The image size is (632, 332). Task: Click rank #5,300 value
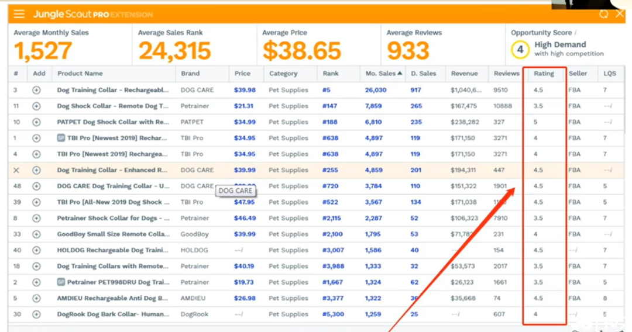click(x=333, y=314)
